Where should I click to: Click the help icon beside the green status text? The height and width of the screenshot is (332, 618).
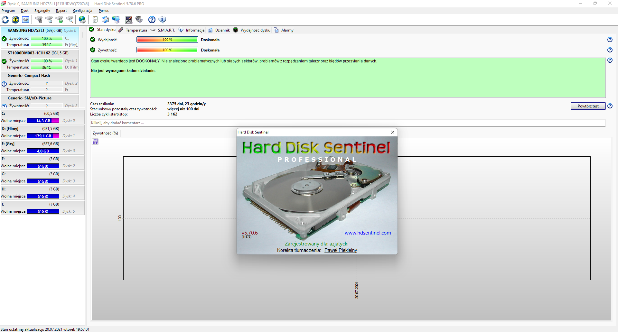(x=610, y=60)
